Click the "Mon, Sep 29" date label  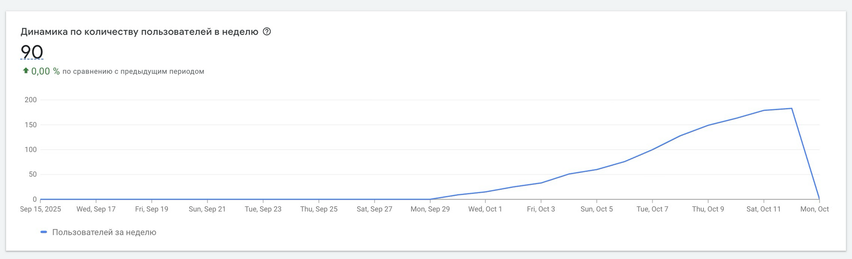tap(430, 209)
